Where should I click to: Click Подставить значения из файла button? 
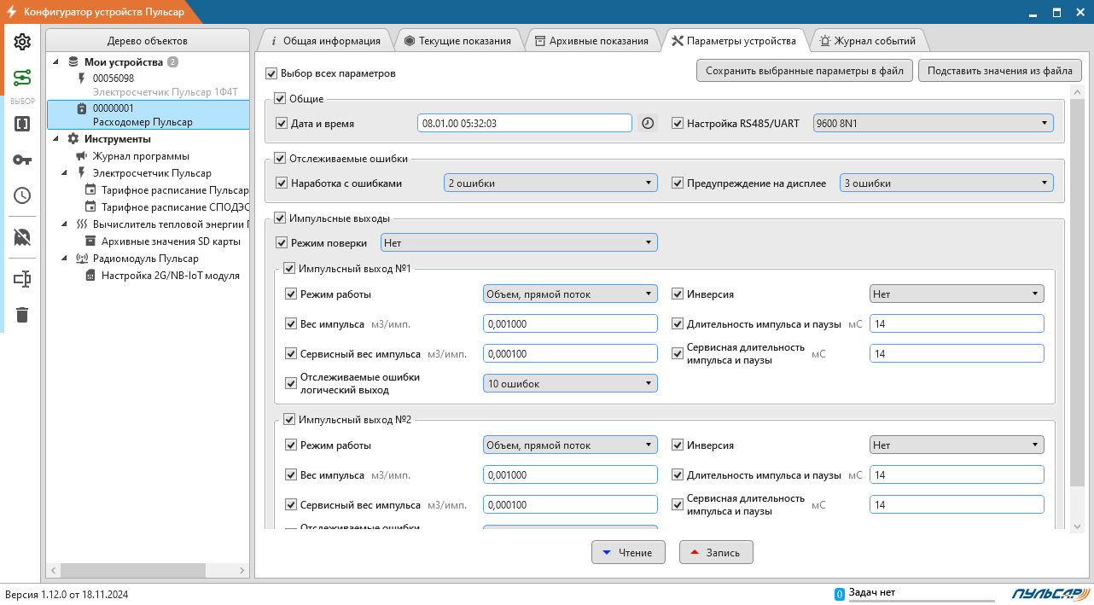click(1000, 71)
